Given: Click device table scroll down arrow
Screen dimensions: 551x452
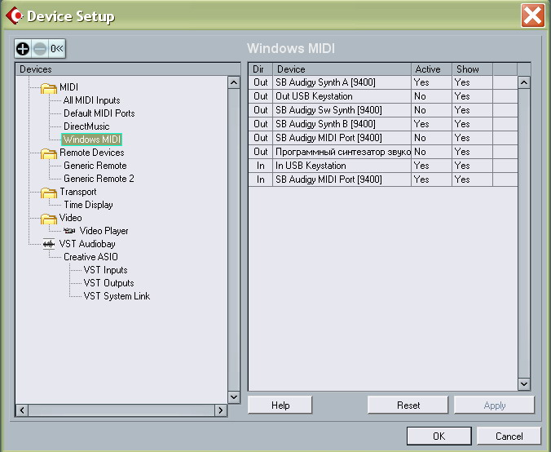Looking at the screenshot, I should coord(524,383).
